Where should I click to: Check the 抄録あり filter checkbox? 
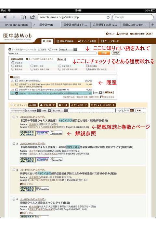[x=13, y=63]
